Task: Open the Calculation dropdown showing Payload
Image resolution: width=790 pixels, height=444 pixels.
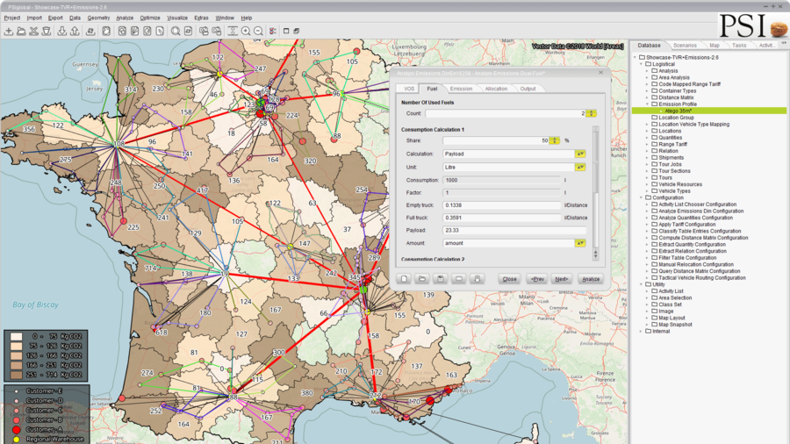Action: [580, 154]
